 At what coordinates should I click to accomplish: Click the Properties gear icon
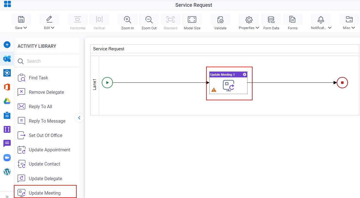point(249,19)
